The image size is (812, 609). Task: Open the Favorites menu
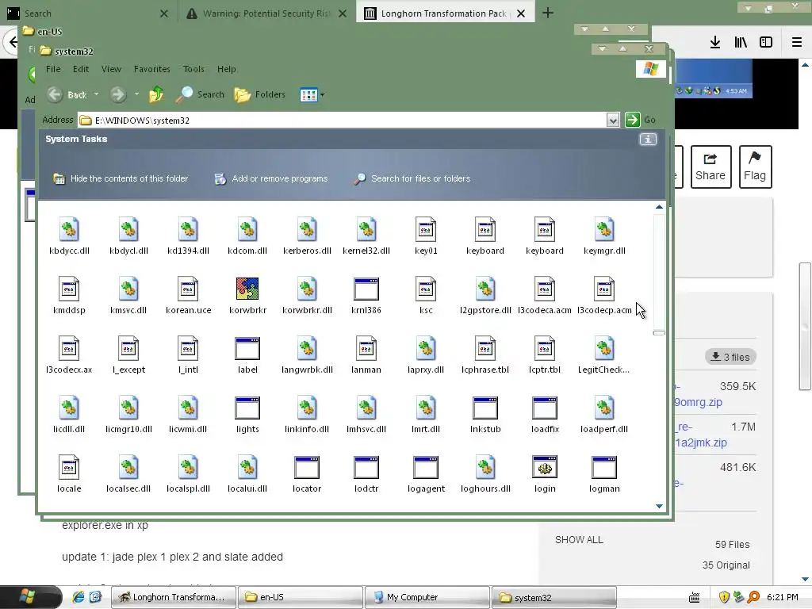click(151, 69)
